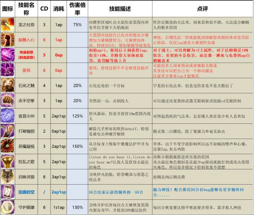Click the 75% damage multiplier cell
The width and height of the screenshot is (254, 215).
tap(78, 25)
